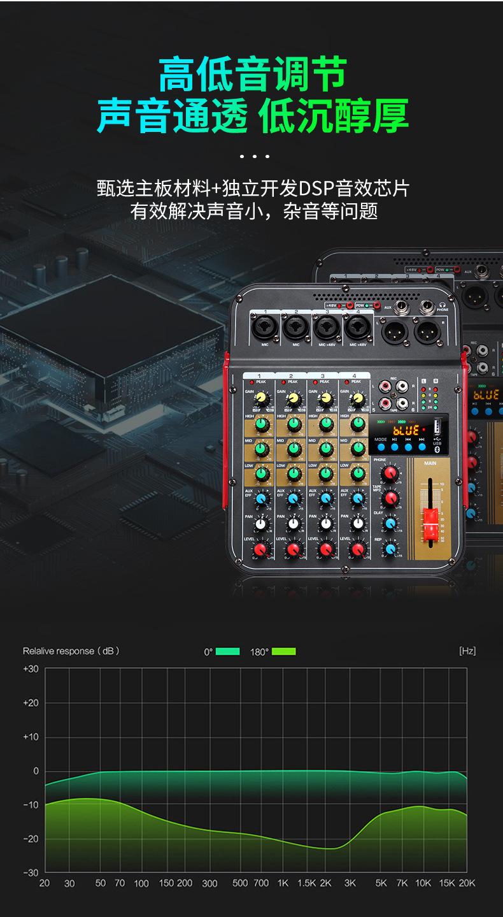The image size is (503, 917).
Task: Click the channel 4 green LOW knob
Action: (x=358, y=474)
